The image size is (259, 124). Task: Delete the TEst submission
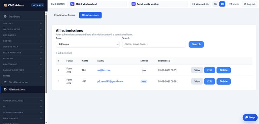pos(224,70)
